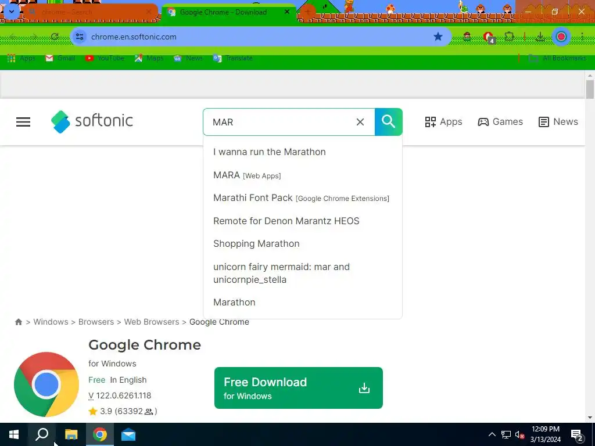
Task: Click the Chrome taskbar icon
Action: [100, 434]
